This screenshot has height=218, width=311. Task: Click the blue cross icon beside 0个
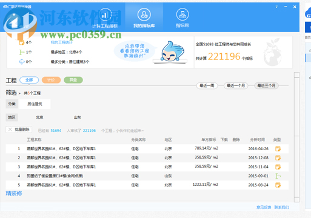(22, 62)
